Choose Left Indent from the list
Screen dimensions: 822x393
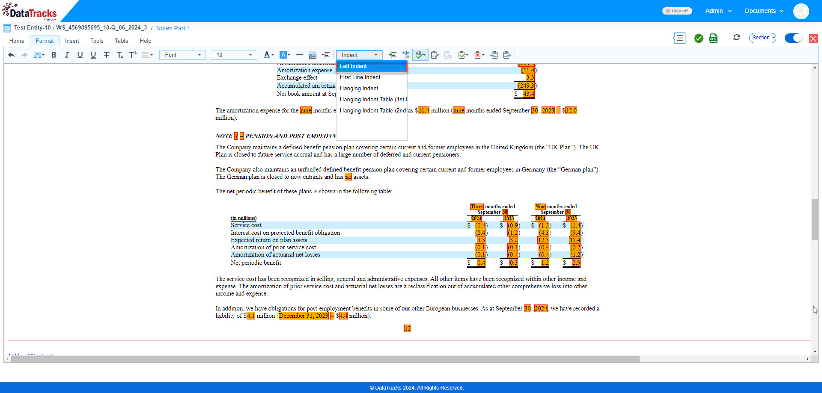pyautogui.click(x=372, y=66)
